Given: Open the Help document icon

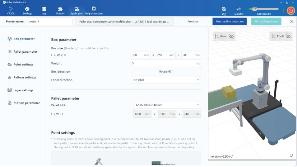Looking at the screenshot, I should (x=94, y=9).
